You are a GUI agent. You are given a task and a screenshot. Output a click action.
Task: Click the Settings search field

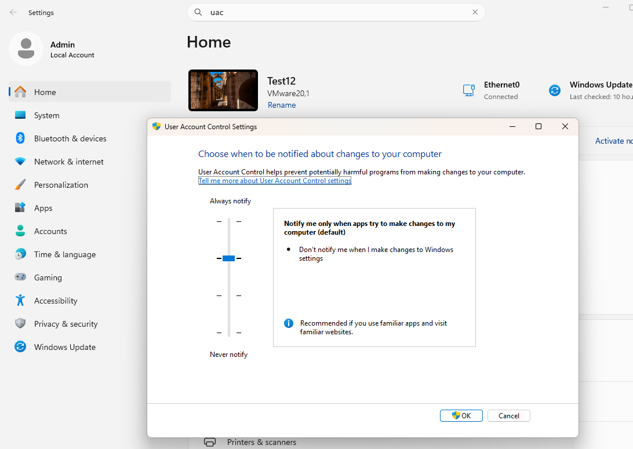pos(336,12)
